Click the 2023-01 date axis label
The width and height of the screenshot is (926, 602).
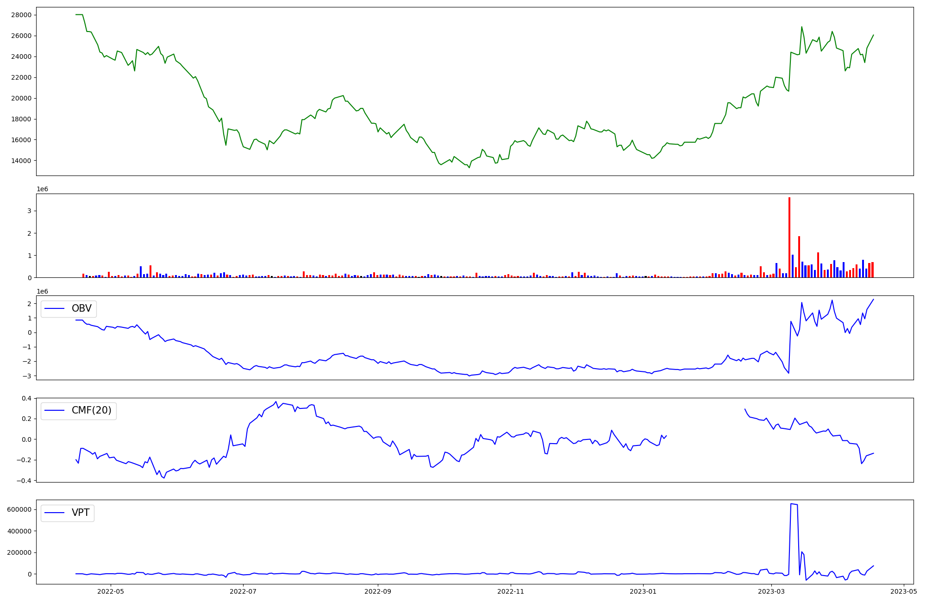point(643,591)
